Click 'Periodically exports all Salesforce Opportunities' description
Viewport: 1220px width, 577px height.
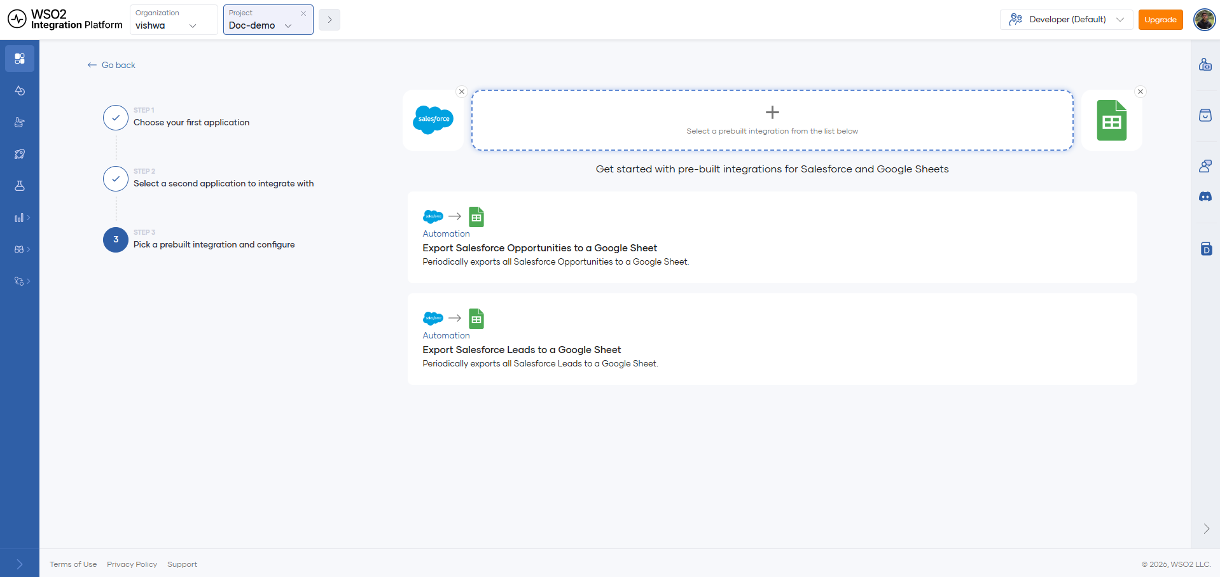pyautogui.click(x=556, y=261)
